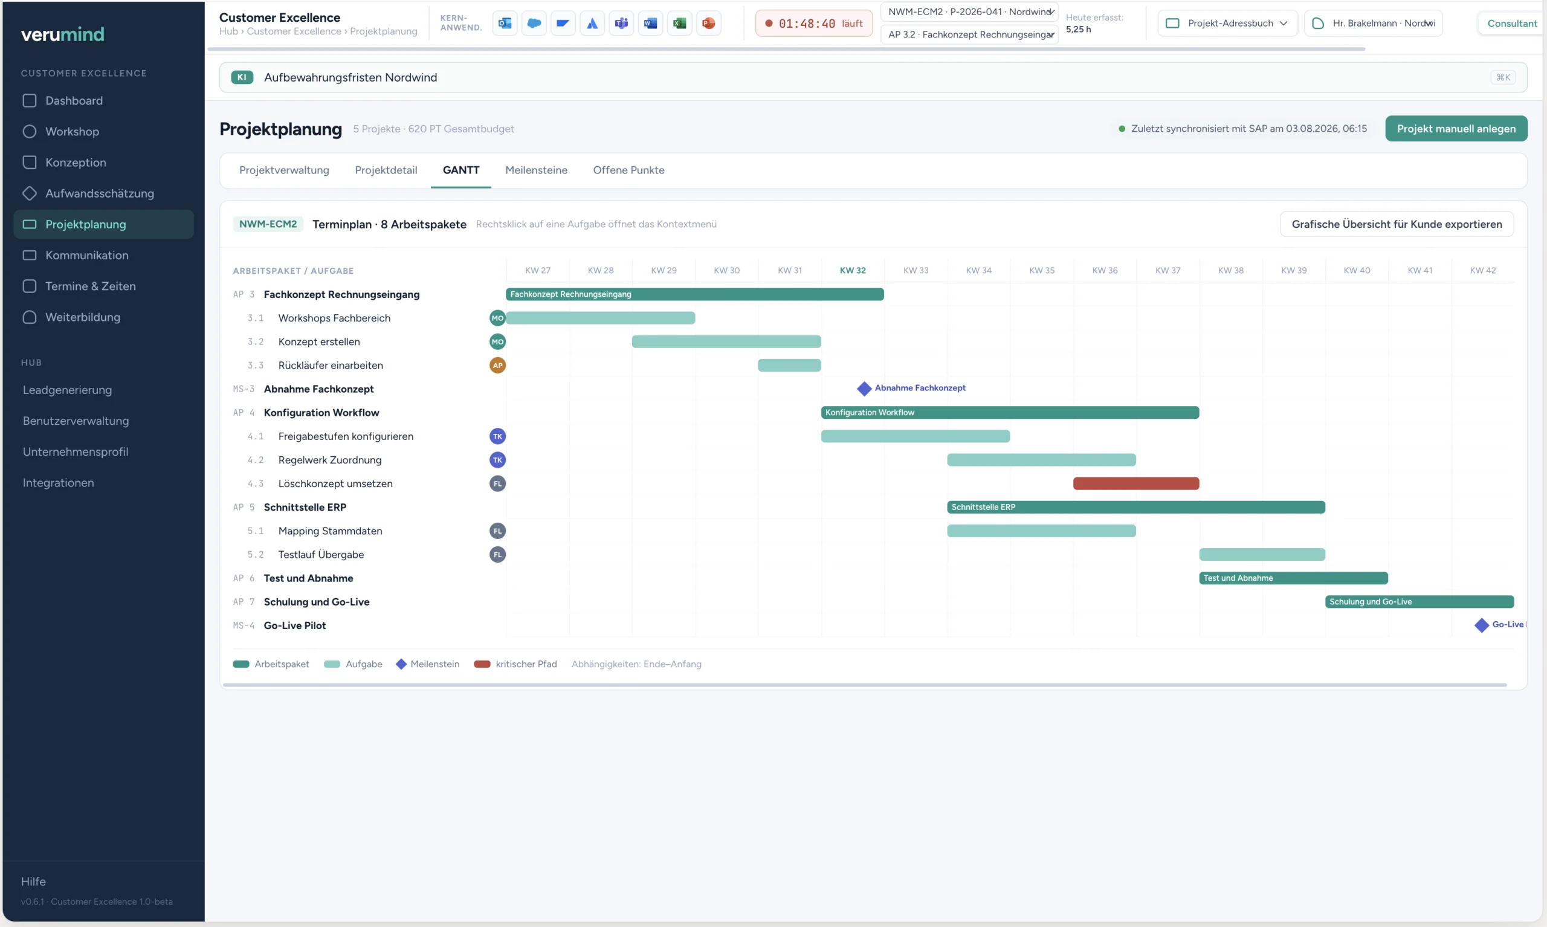Click FL avatar on Löschkonzept umsetzen row
The width and height of the screenshot is (1547, 927).
point(497,483)
